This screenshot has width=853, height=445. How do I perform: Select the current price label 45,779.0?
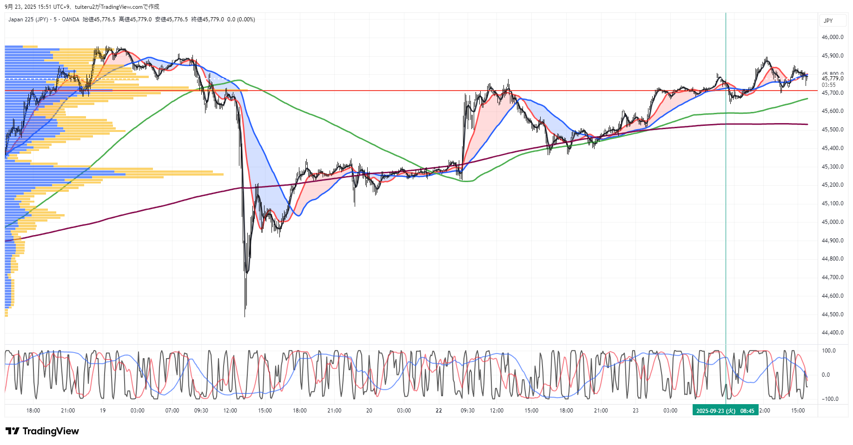click(x=832, y=79)
